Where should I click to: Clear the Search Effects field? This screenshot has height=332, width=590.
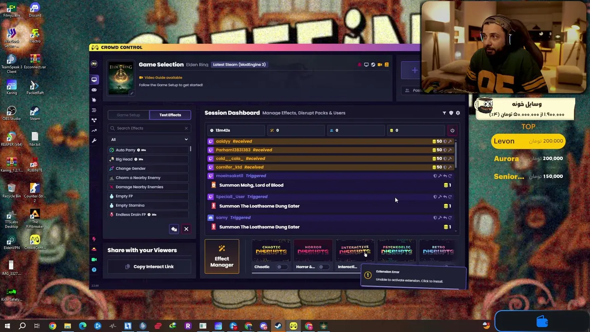(x=186, y=128)
